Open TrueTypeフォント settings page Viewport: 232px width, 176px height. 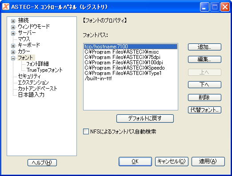tap(44, 70)
